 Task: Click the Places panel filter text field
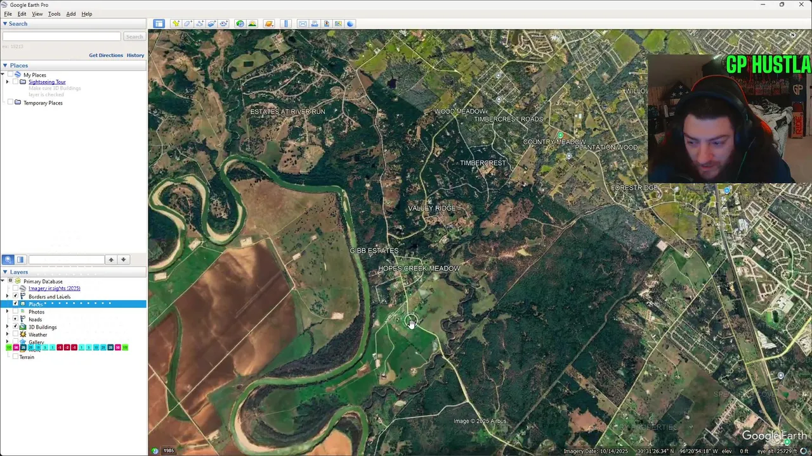point(66,260)
